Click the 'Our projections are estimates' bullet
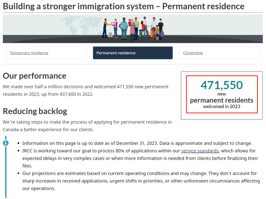The height and width of the screenshot is (199, 266). coord(141,181)
